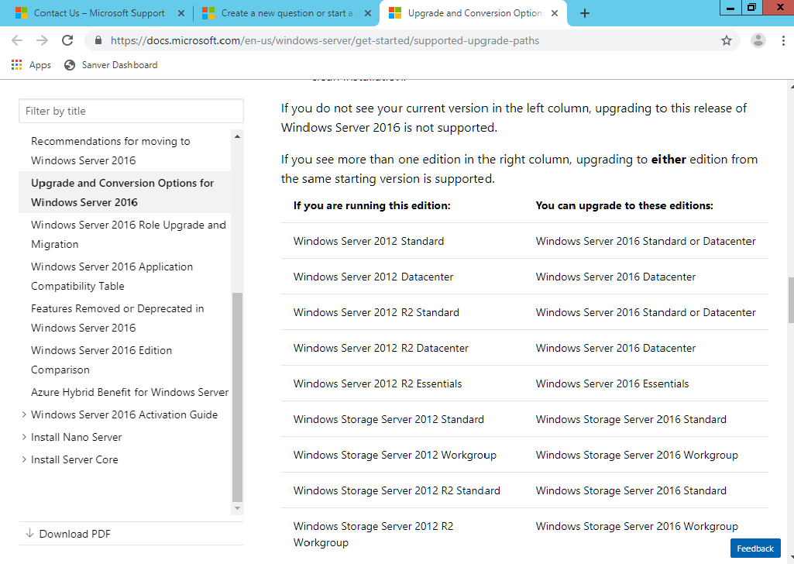
Task: Open the Feedback button
Action: 755,549
